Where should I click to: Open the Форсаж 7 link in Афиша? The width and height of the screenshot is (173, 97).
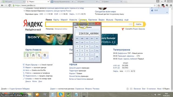click(73, 74)
